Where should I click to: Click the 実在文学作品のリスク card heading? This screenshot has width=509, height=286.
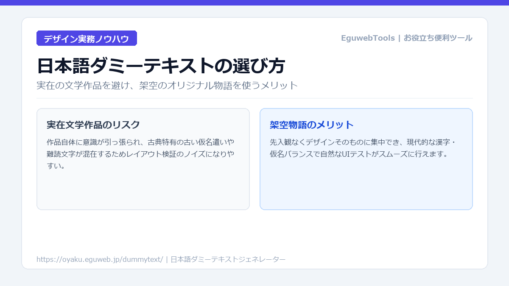[93, 125]
